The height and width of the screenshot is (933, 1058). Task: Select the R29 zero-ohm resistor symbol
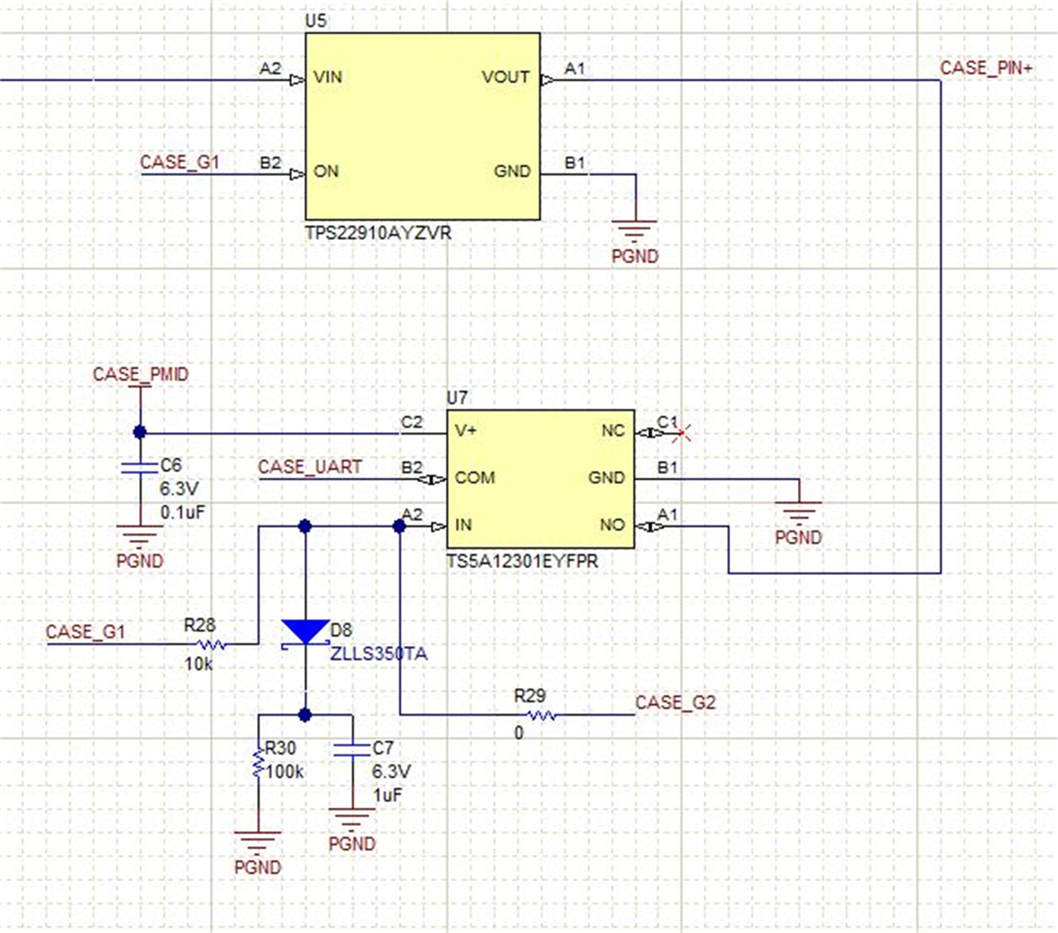pos(542,715)
